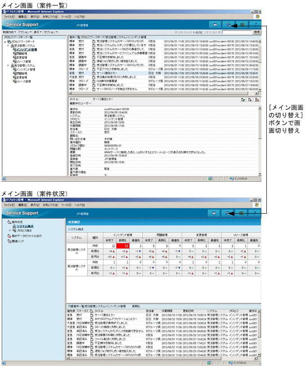The image size is (305, 367).
Task: Open 編集 menu in the case list window
Action: (x=22, y=17)
